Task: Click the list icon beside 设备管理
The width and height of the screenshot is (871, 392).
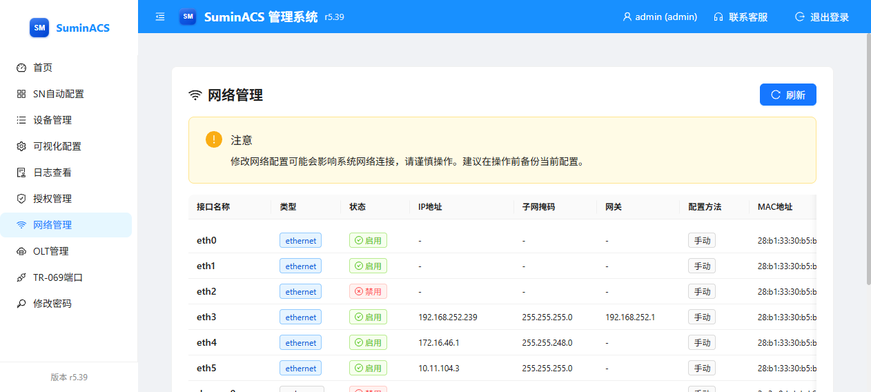Action: (x=21, y=120)
